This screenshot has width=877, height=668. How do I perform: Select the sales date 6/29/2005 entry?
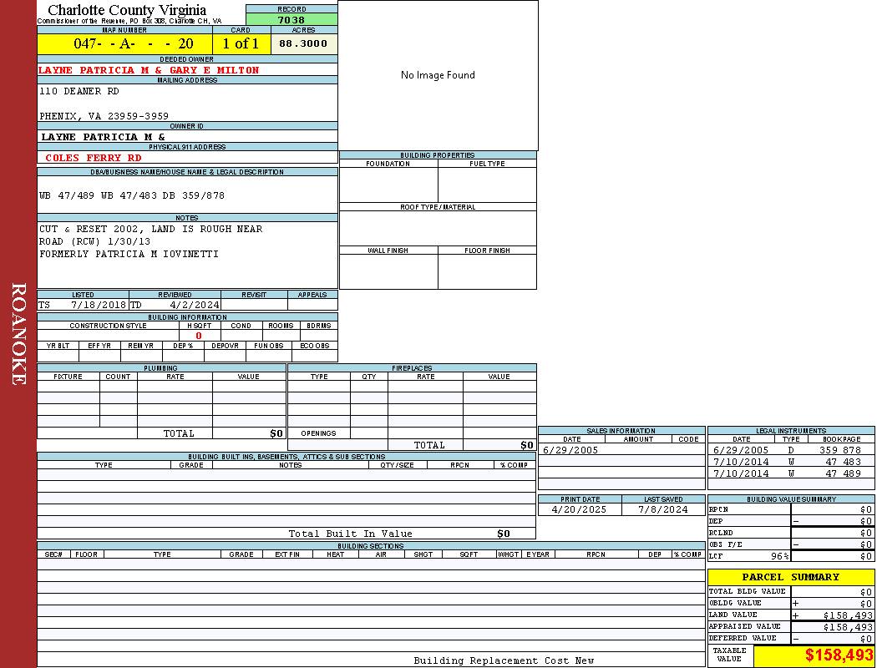(570, 450)
